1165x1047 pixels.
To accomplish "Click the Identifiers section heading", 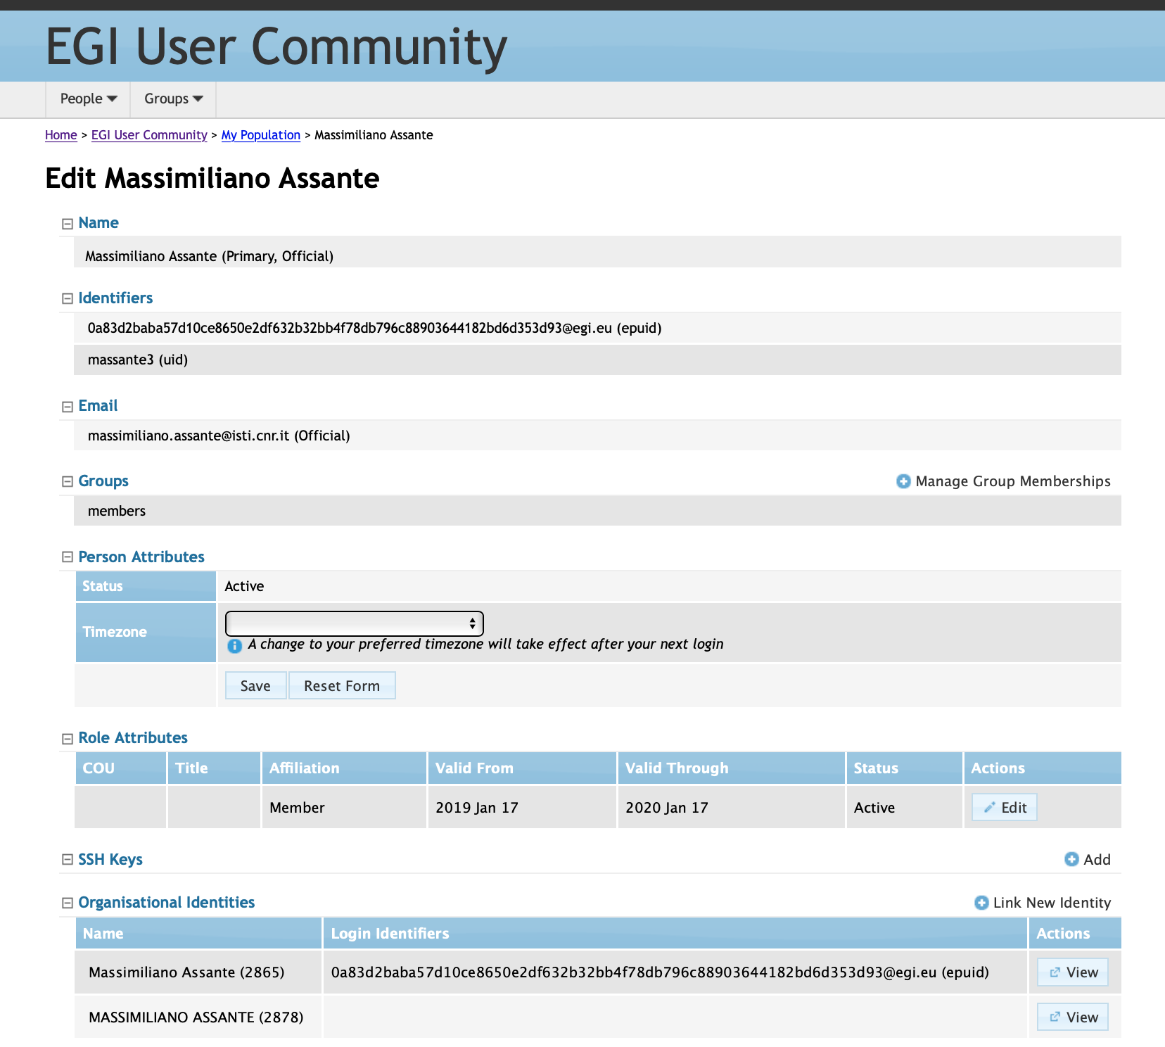I will pyautogui.click(x=115, y=298).
